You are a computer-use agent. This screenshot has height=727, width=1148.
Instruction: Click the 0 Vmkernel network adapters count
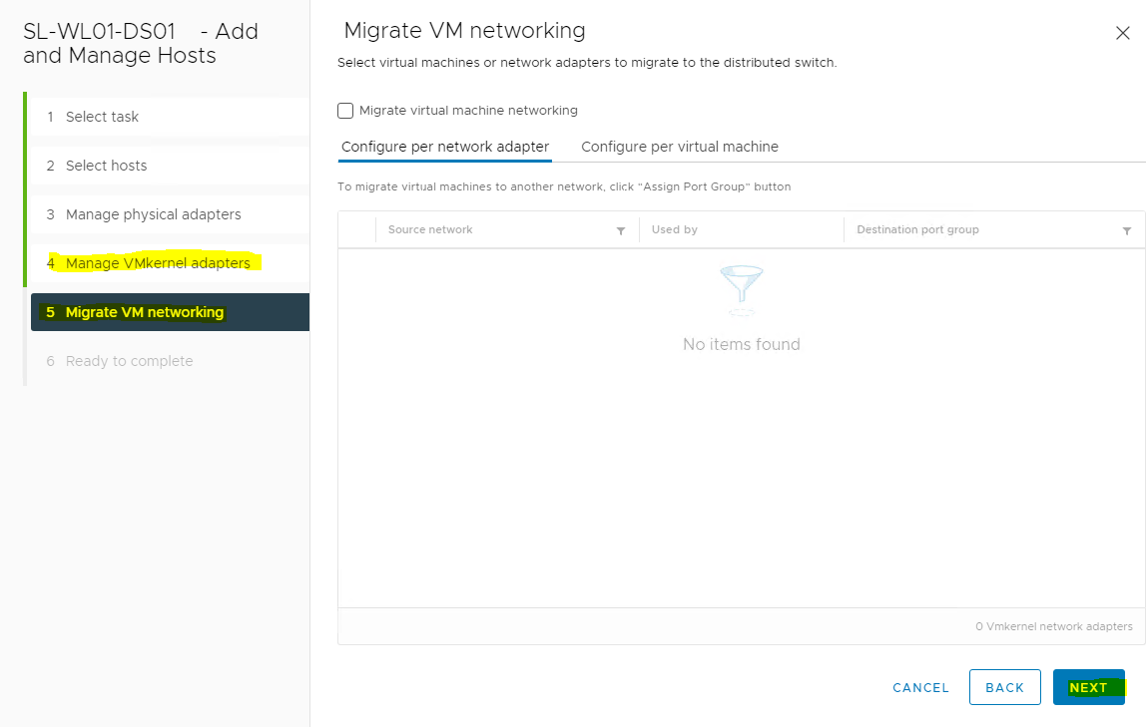(x=1053, y=627)
